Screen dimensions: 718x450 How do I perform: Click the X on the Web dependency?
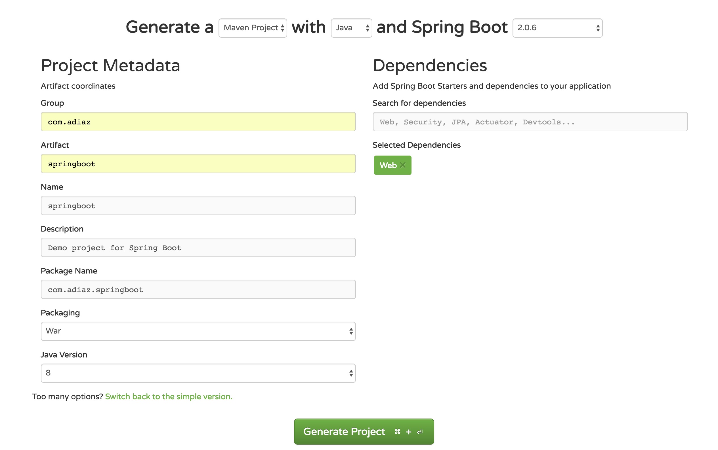[x=403, y=165]
